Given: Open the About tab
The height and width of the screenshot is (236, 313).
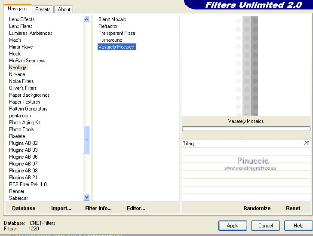Looking at the screenshot, I should pyautogui.click(x=64, y=9).
